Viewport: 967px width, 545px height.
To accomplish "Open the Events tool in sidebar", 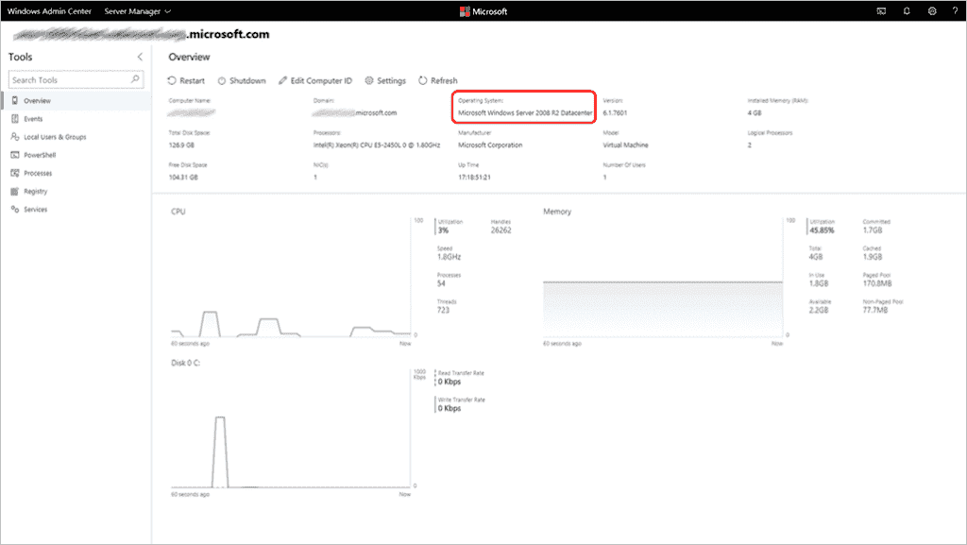I will (33, 119).
